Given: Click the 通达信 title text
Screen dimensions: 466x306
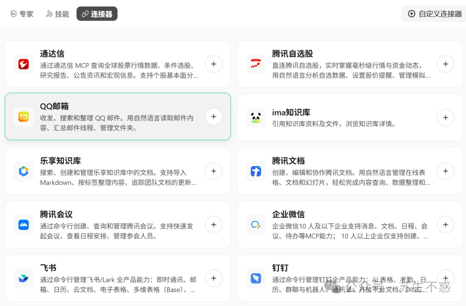Looking at the screenshot, I should tap(52, 54).
